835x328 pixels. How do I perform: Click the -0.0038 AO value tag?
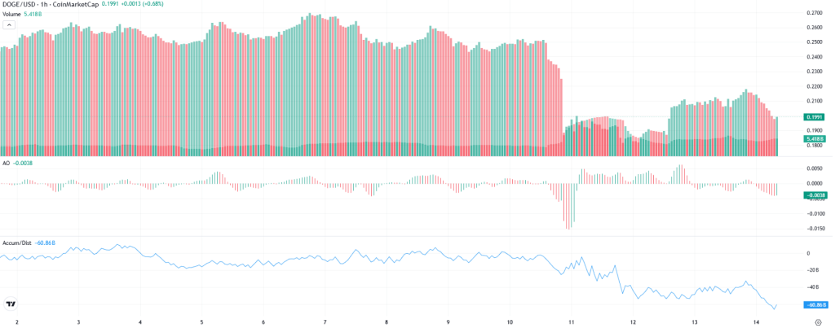click(815, 195)
